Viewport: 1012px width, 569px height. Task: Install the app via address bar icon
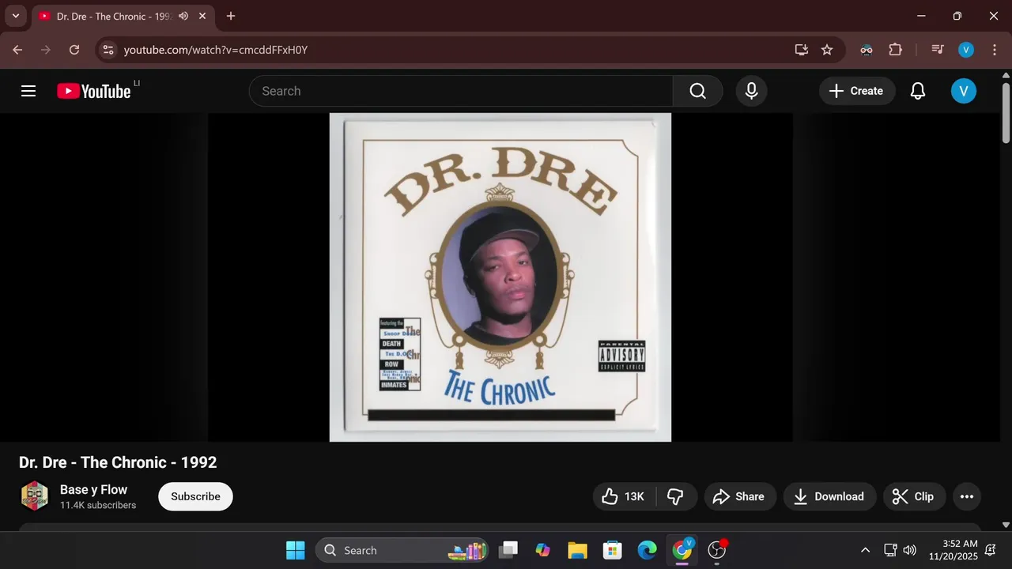point(802,50)
